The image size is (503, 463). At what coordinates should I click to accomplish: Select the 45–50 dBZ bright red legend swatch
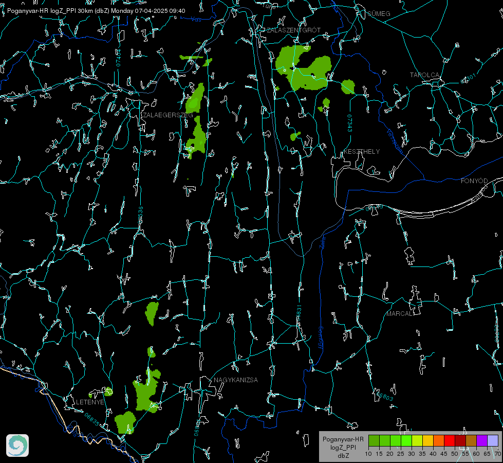[x=450, y=440]
